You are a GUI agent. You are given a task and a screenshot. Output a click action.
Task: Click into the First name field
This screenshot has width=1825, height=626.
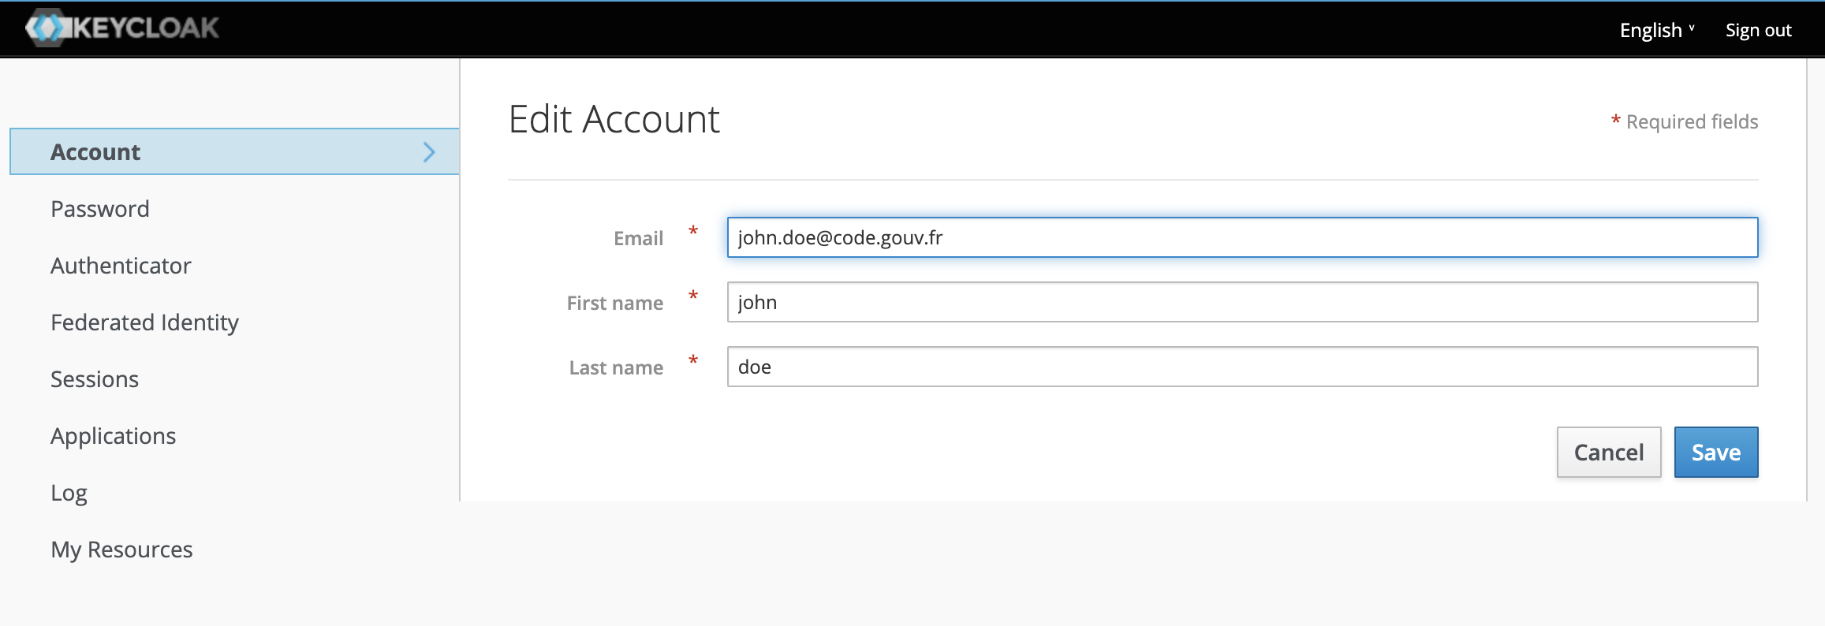tap(1242, 302)
